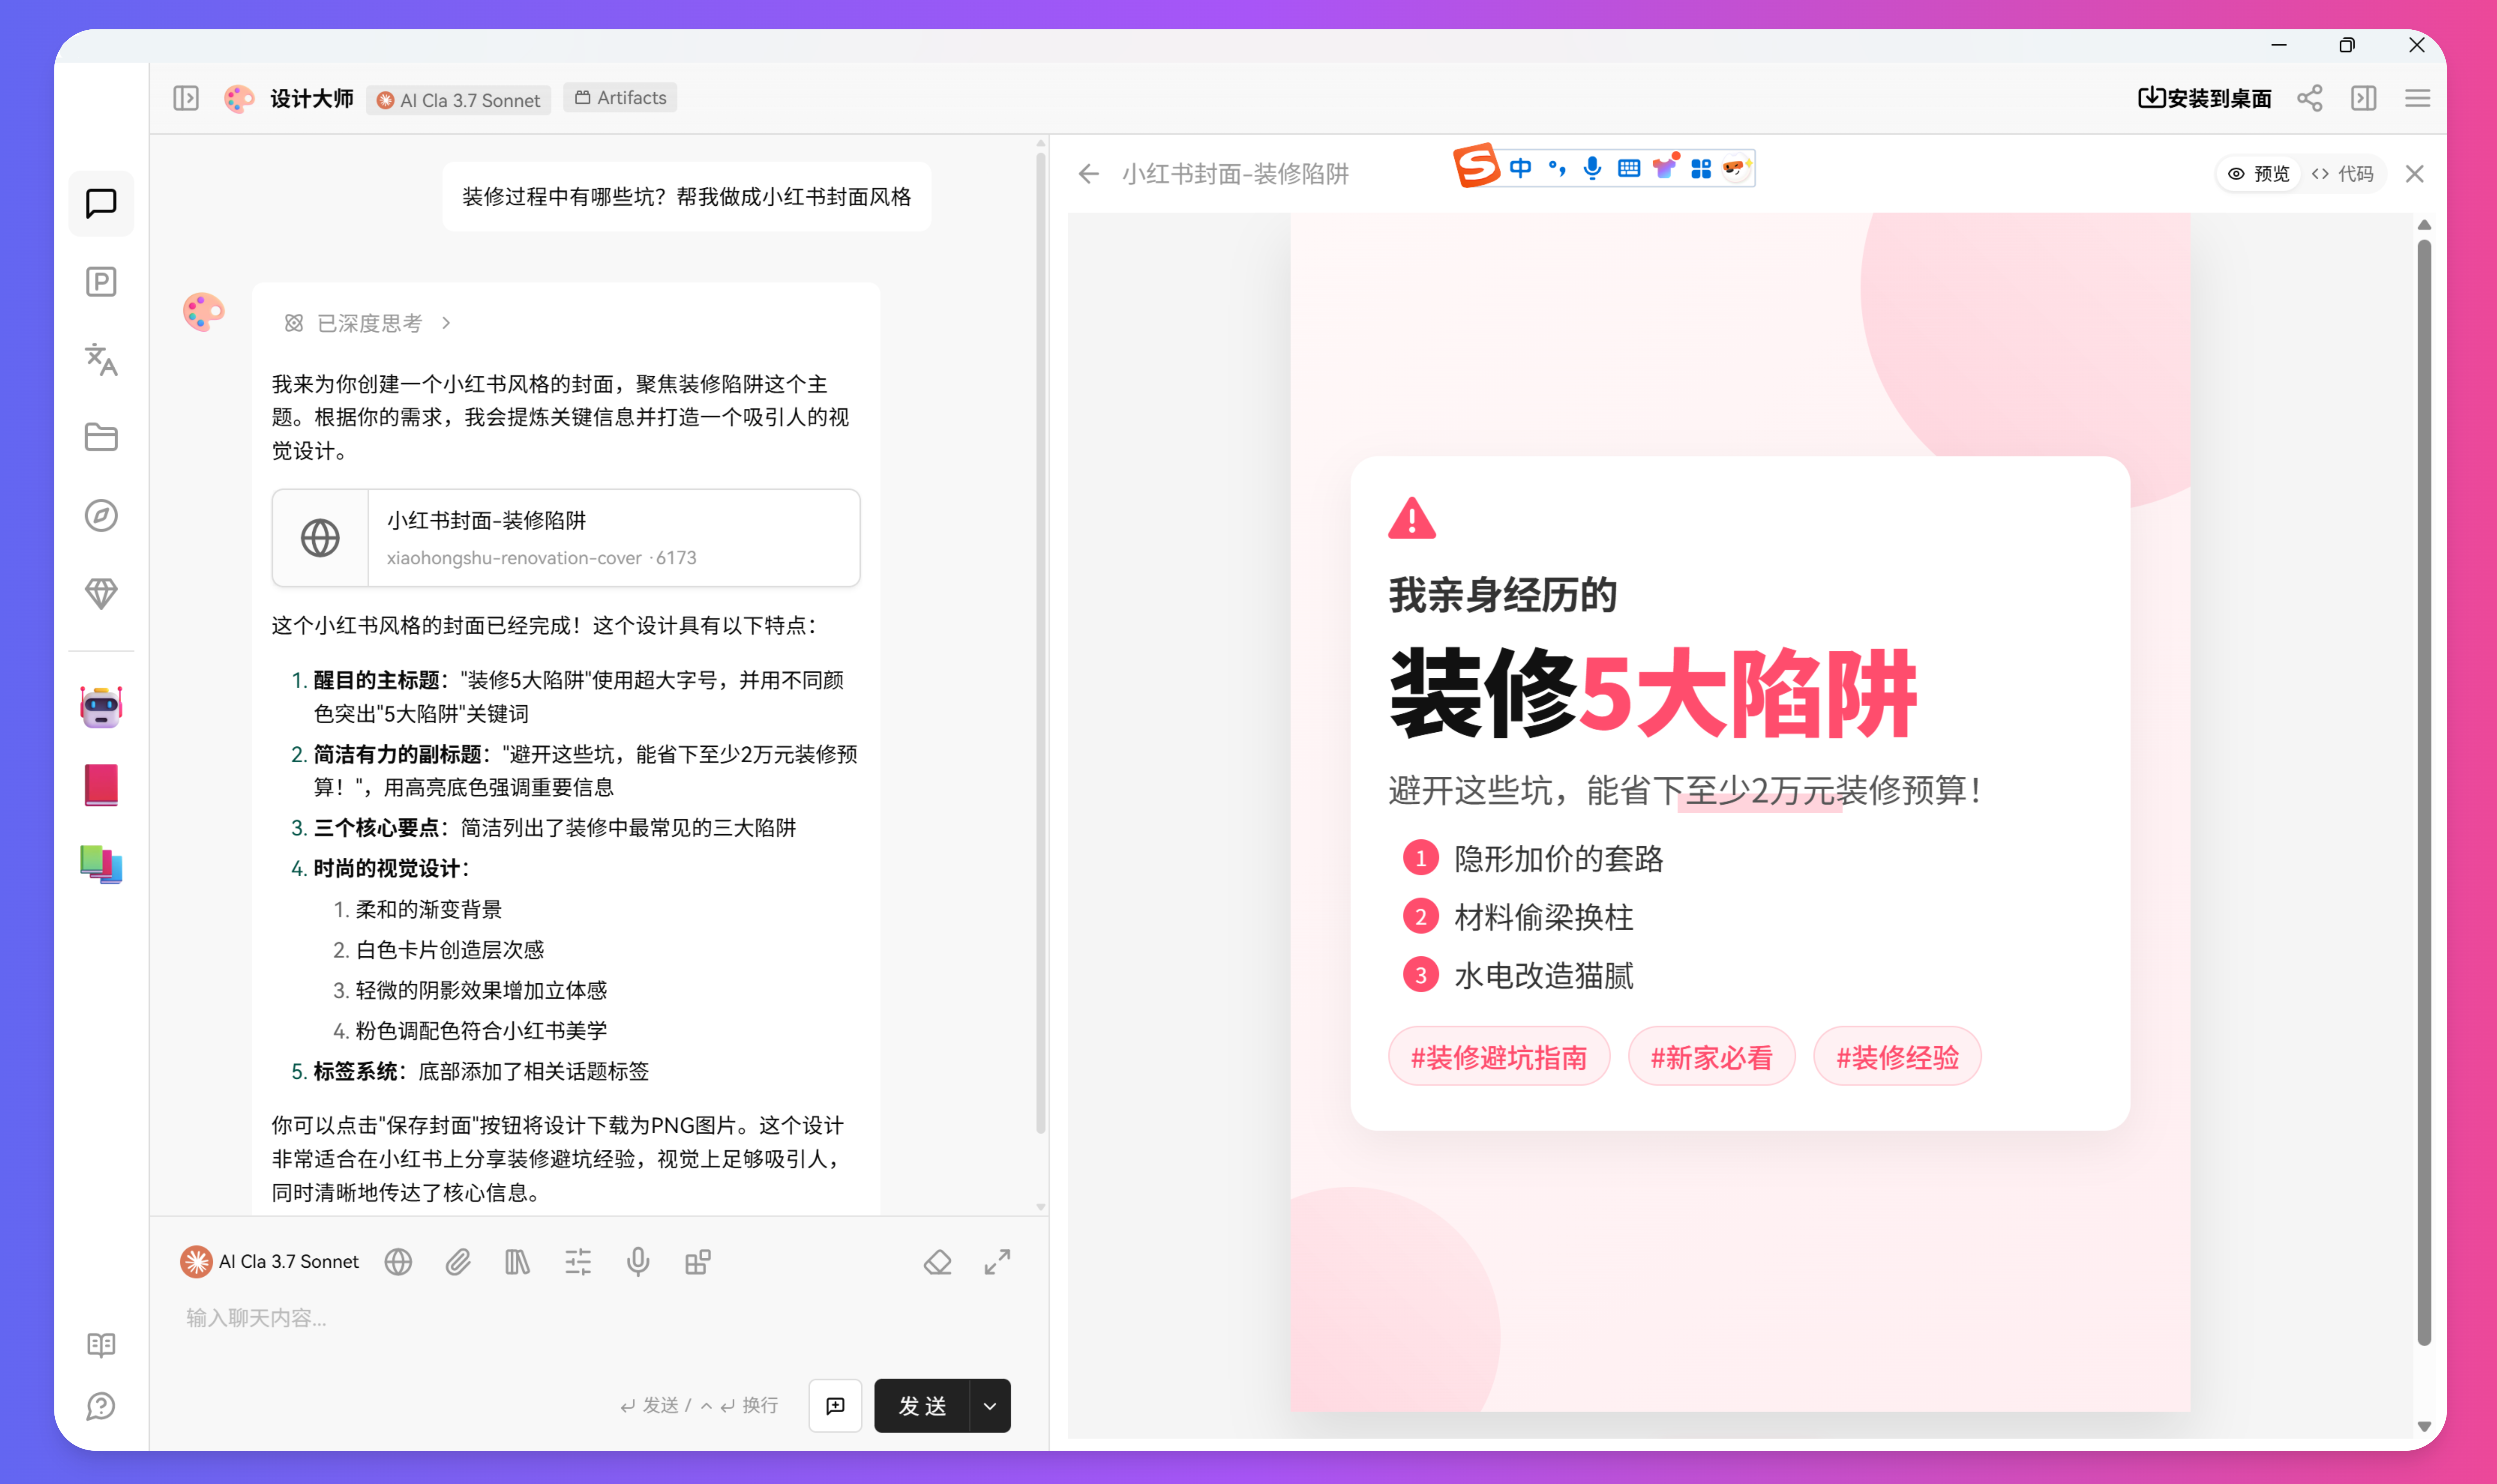Click the 安装到桌面 button

click(2205, 98)
